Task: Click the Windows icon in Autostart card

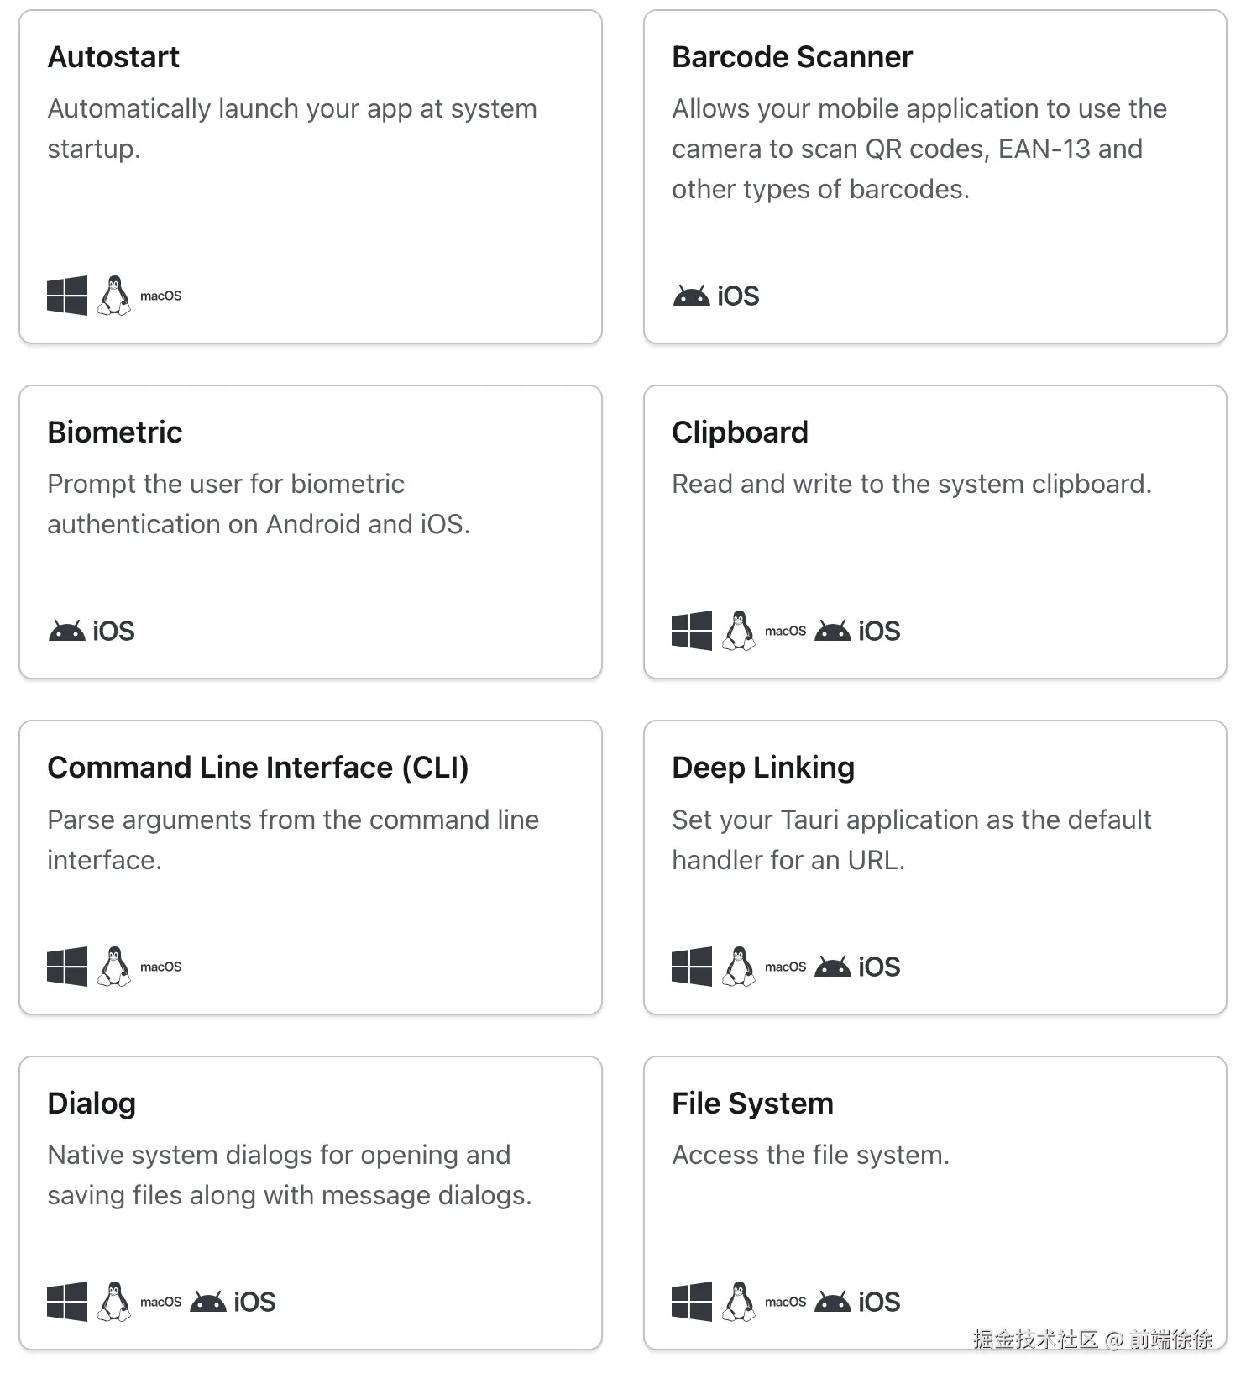Action: click(67, 296)
